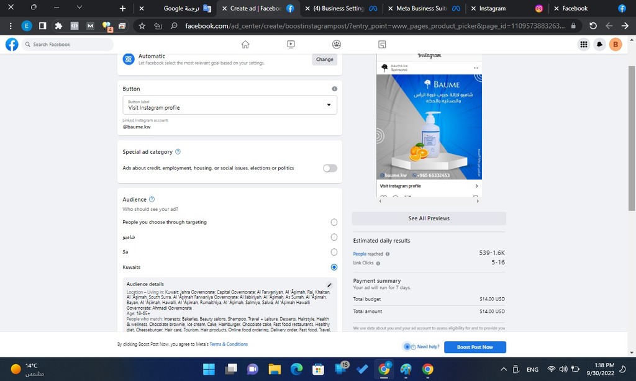Toggle the Chrome side panel icon
The image size is (636, 381).
[x=42, y=25]
